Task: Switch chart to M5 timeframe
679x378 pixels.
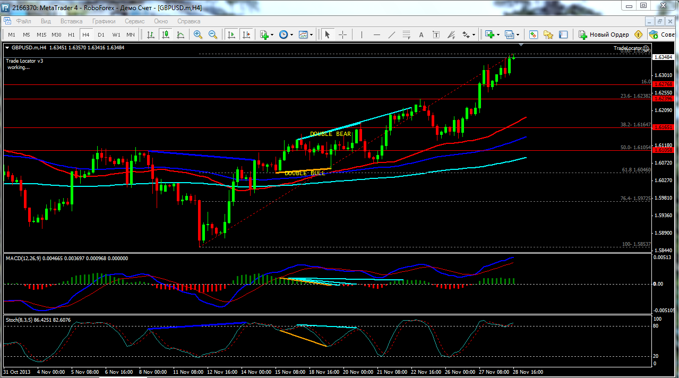Action: point(27,35)
